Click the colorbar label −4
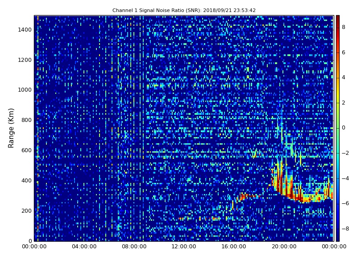 pyautogui.click(x=345, y=178)
